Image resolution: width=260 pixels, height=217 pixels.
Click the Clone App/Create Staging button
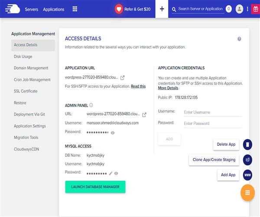pyautogui.click(x=214, y=160)
